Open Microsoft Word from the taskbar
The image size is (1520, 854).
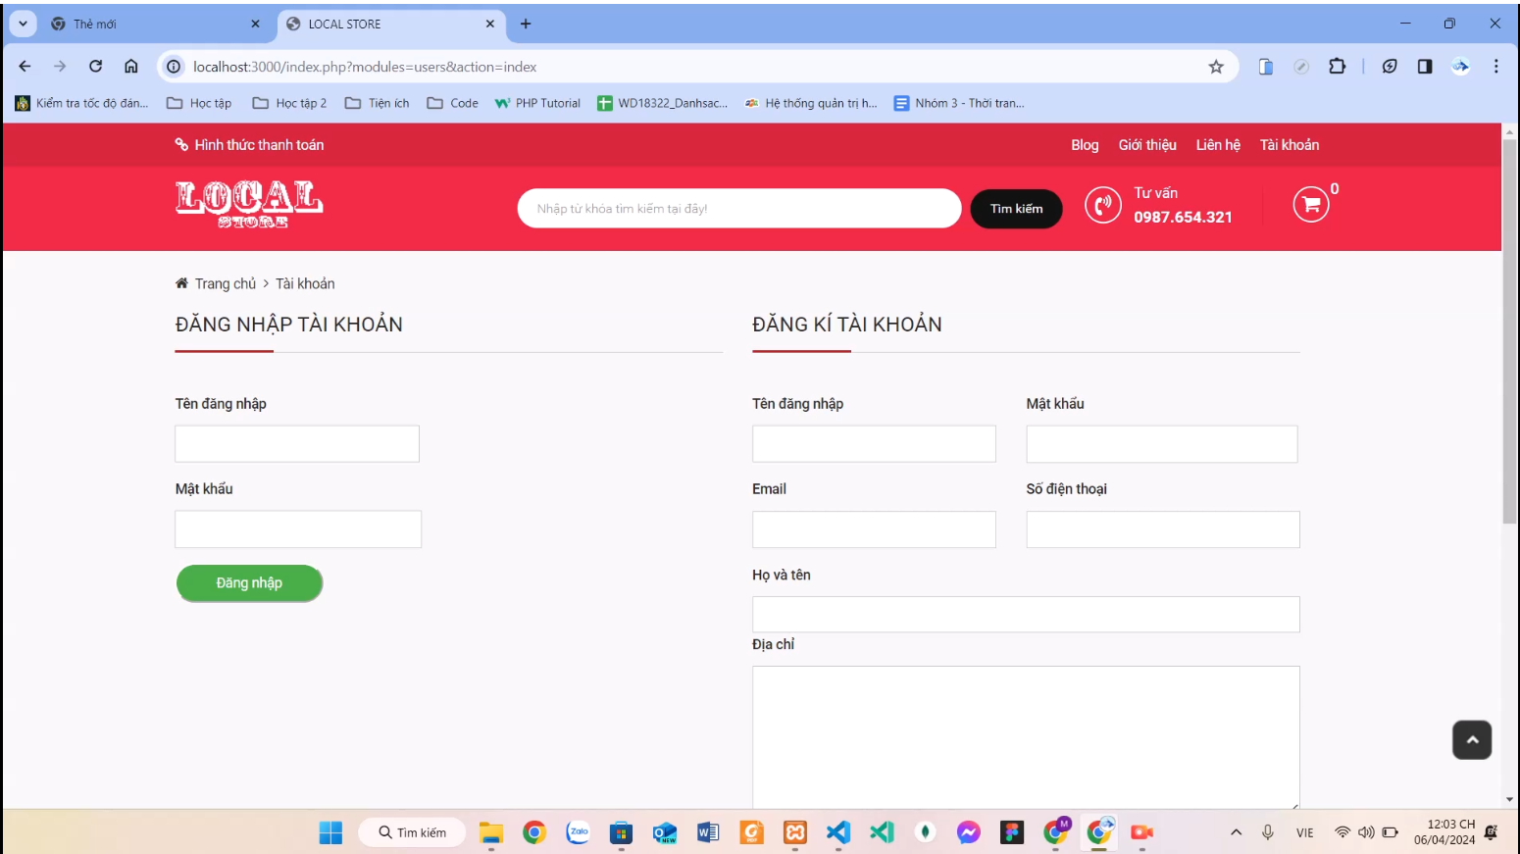708,832
